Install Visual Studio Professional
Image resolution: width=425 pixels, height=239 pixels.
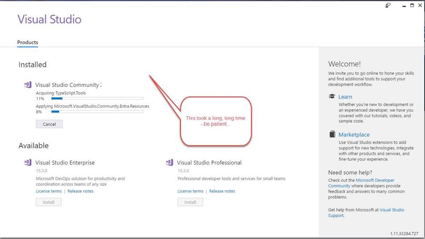pyautogui.click(x=190, y=202)
